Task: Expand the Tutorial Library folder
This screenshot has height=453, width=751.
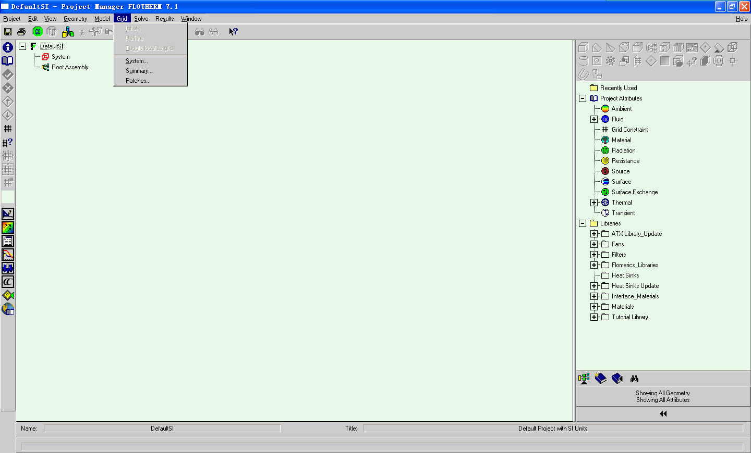Action: [x=594, y=317]
